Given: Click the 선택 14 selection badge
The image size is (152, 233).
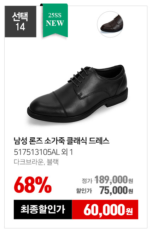Looking at the screenshot, I should (x=21, y=22).
